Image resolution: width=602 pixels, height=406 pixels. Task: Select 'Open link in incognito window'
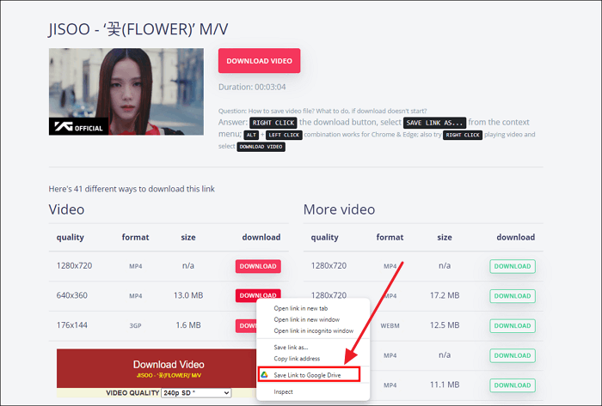click(x=313, y=330)
